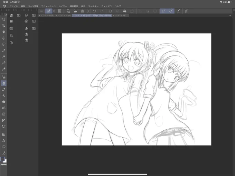Toggle Snap to Grid in the command bar
Image resolution: width=235 pixels, height=176 pixels.
click(178, 11)
